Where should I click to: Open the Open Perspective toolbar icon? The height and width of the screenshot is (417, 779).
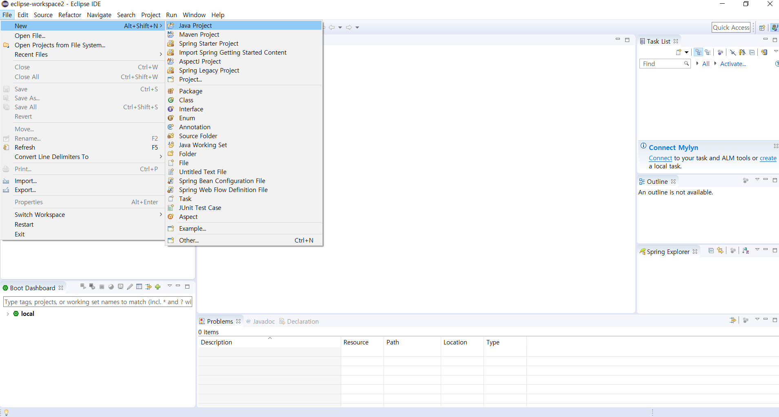762,28
